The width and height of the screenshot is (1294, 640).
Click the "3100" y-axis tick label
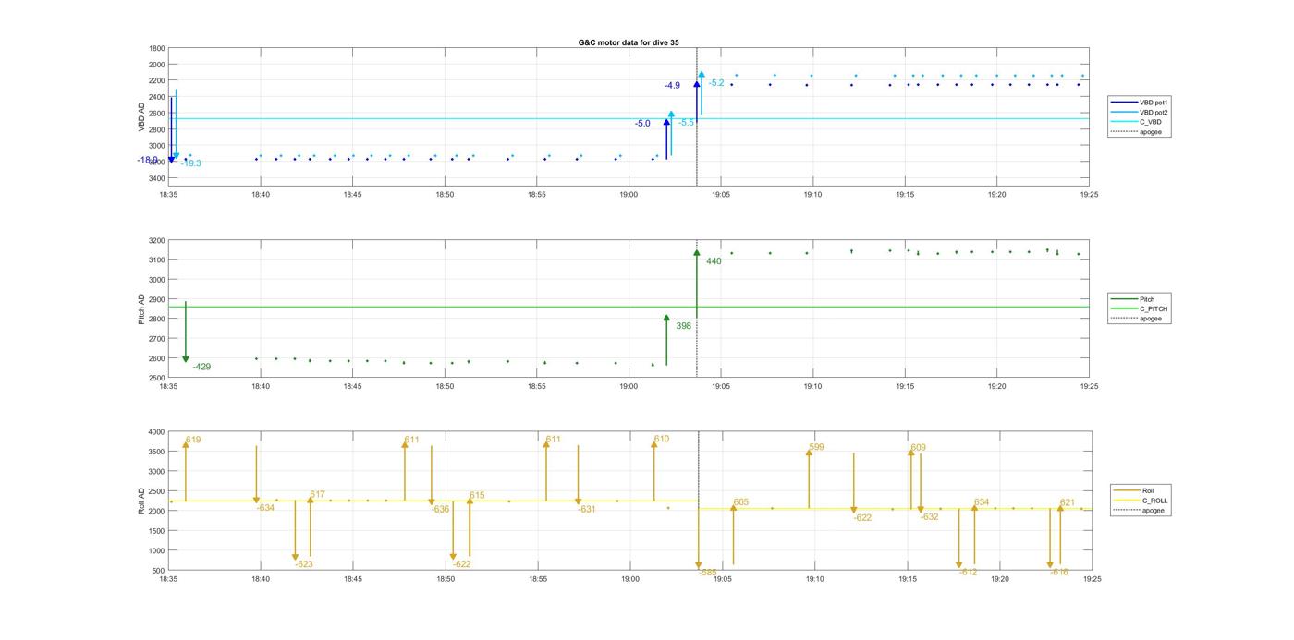click(157, 260)
